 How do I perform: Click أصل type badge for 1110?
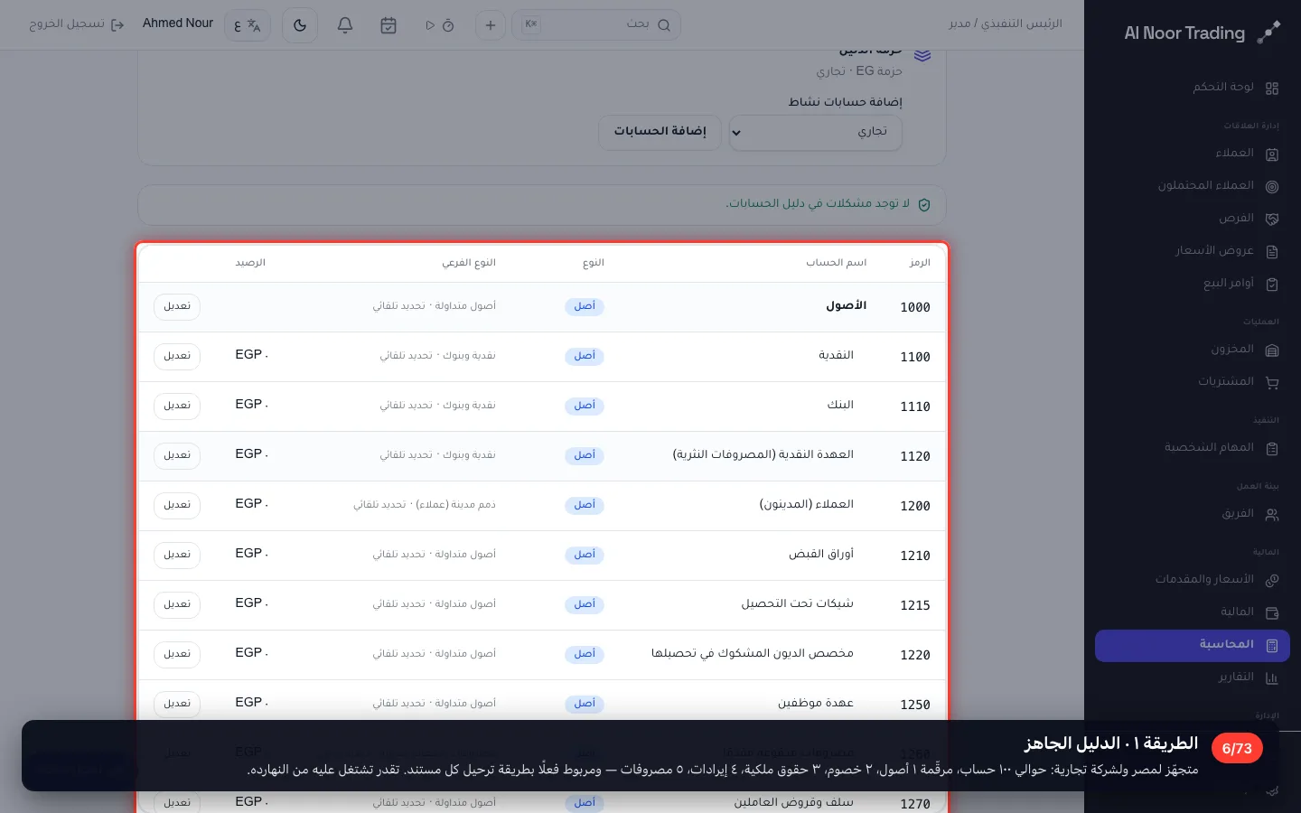tap(585, 406)
